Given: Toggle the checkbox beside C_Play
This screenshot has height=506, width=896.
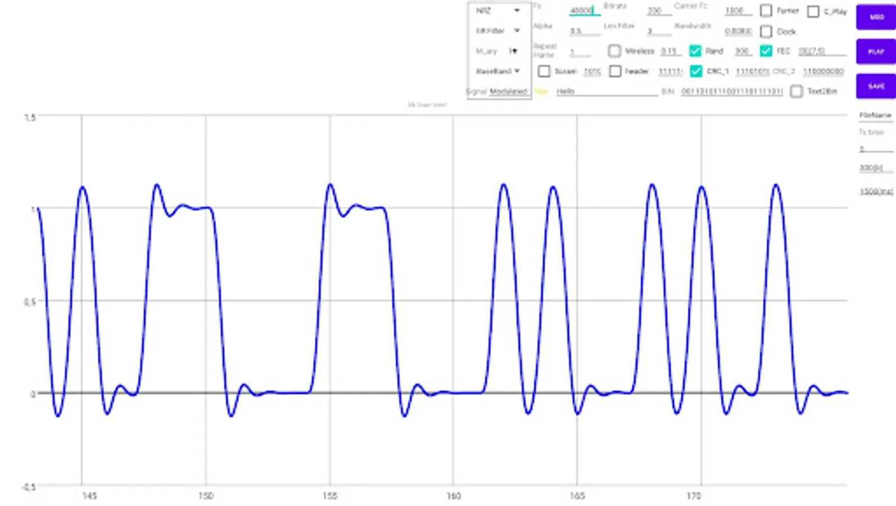Looking at the screenshot, I should click(813, 11).
